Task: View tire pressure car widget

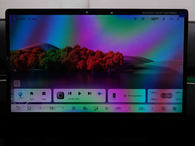Action: pyautogui.click(x=166, y=95)
